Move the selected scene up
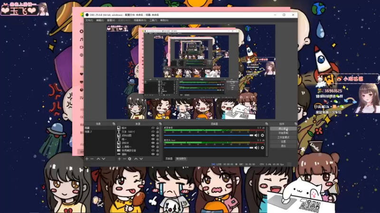 click(x=98, y=159)
